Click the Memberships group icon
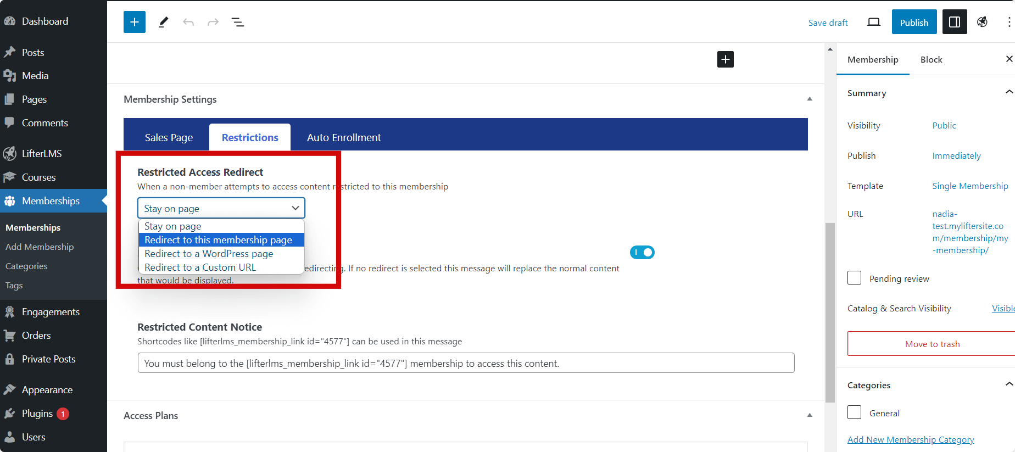Viewport: 1015px width, 452px height. [x=9, y=201]
